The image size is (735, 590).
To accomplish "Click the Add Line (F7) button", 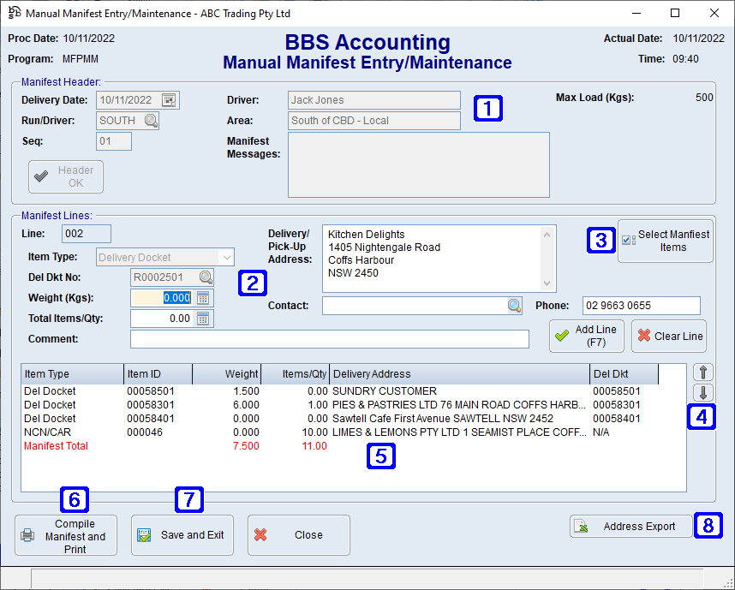I will [x=586, y=336].
